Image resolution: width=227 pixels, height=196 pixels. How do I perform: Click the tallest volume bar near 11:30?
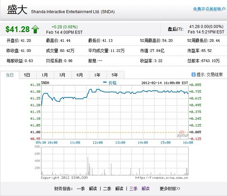88,166
